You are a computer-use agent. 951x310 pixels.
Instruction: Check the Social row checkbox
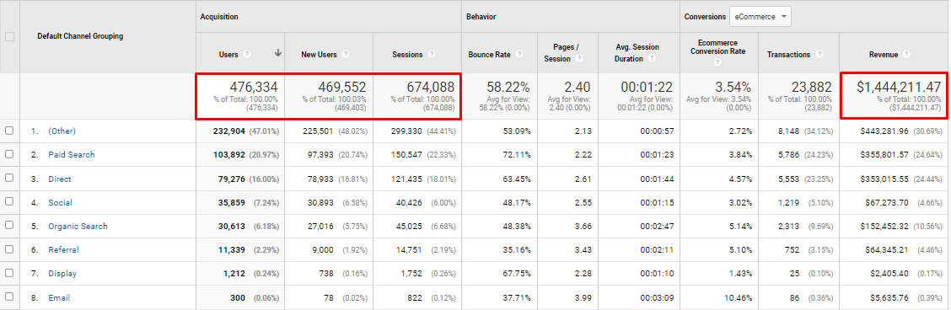[9, 202]
